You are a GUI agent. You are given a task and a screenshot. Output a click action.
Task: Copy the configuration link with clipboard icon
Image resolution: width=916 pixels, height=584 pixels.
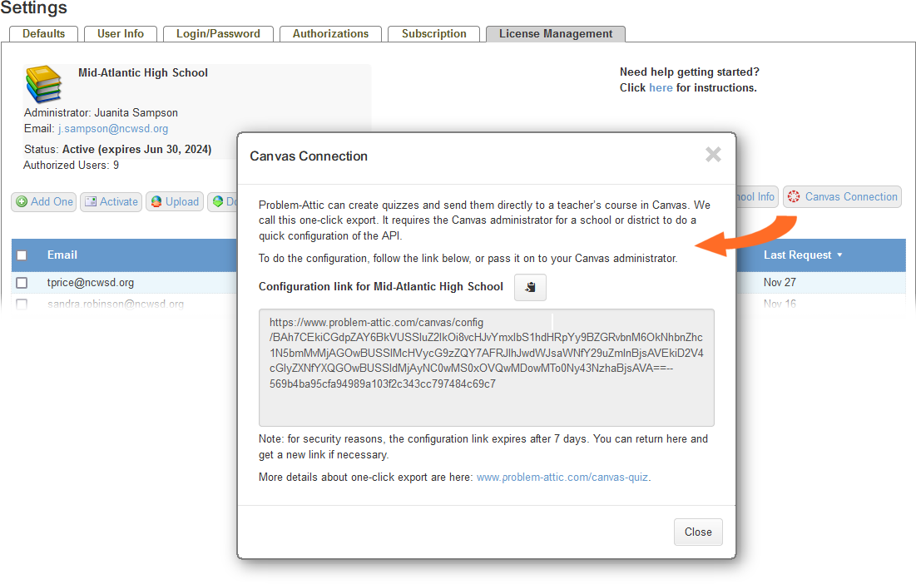(530, 287)
